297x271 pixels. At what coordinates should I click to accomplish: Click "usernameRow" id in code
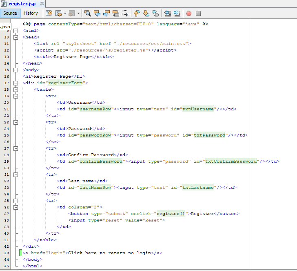pyautogui.click(x=95, y=109)
